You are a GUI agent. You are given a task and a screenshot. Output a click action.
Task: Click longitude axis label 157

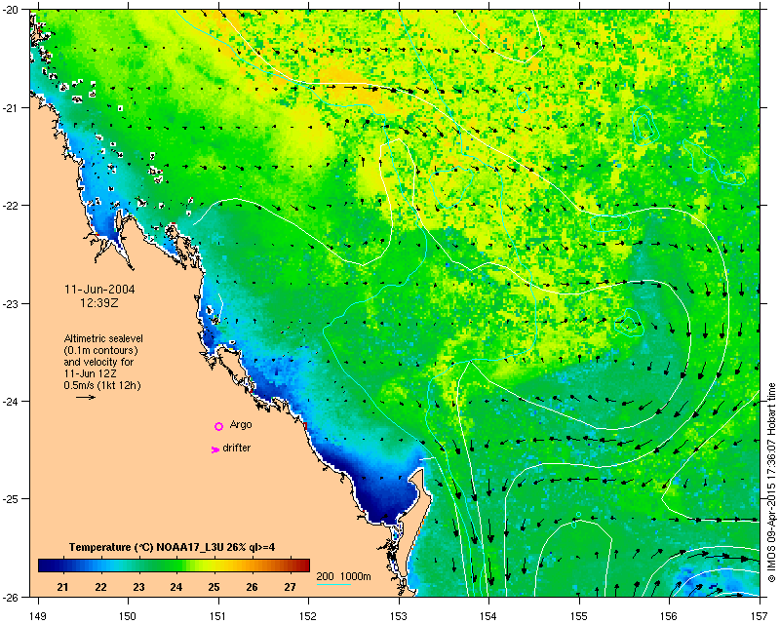tap(760, 616)
